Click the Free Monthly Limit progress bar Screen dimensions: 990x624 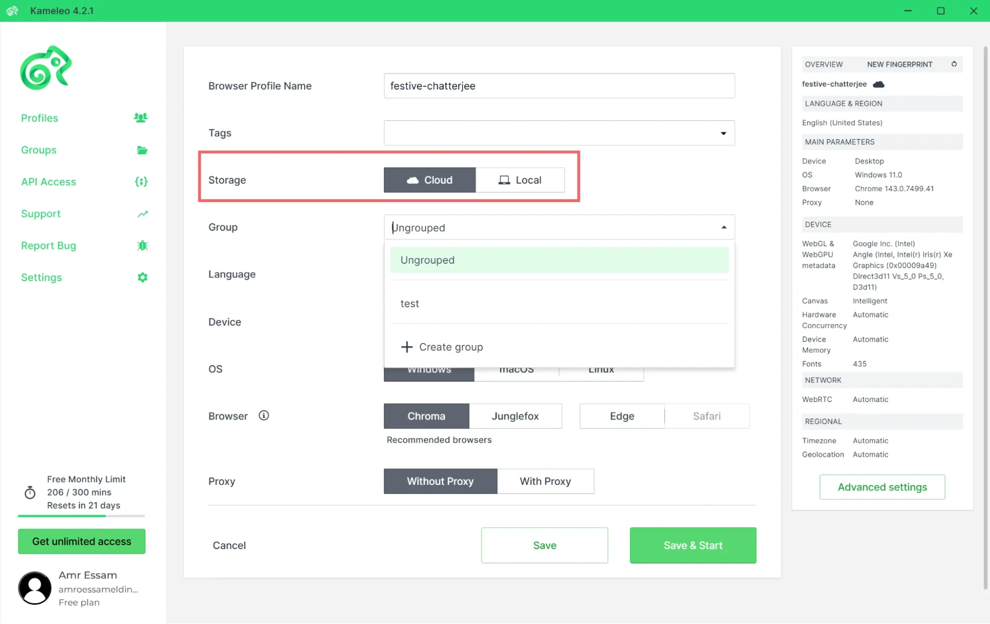[81, 516]
